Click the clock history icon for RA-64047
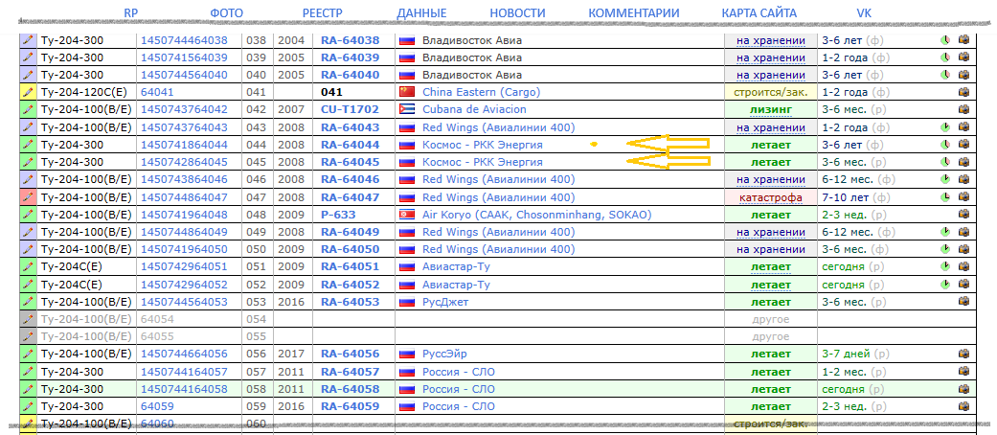 [945, 196]
